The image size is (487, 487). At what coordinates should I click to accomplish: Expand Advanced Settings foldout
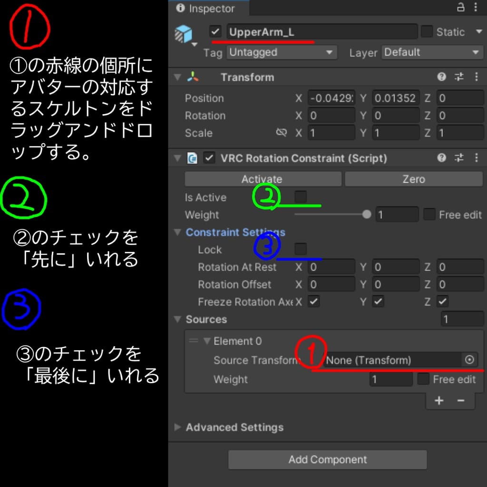[177, 427]
